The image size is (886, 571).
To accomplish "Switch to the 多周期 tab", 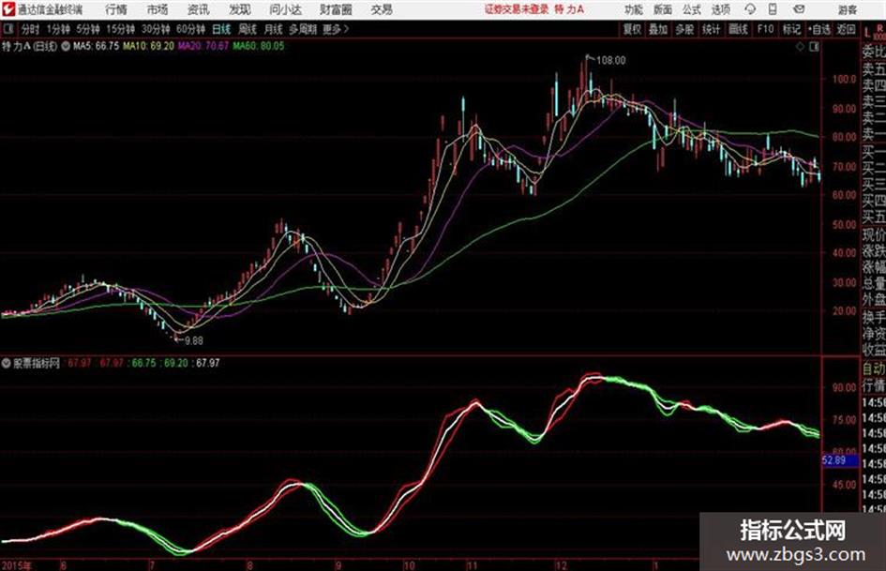I will pos(303,29).
